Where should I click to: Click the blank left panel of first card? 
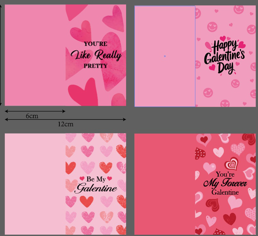(x=35, y=55)
